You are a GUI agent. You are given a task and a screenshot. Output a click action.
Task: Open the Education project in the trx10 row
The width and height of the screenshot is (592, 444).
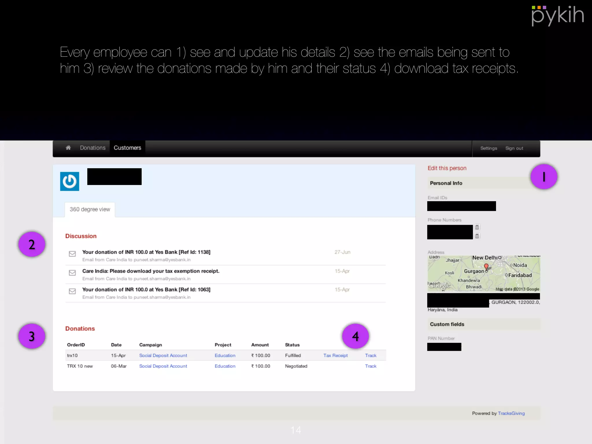(225, 356)
